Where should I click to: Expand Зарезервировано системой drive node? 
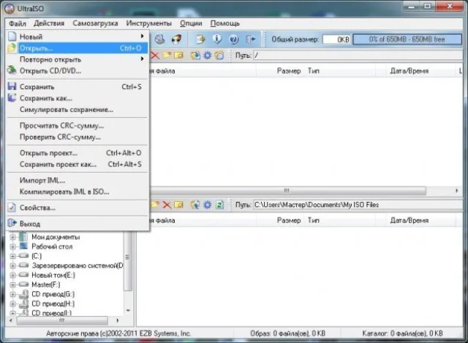click(12, 265)
